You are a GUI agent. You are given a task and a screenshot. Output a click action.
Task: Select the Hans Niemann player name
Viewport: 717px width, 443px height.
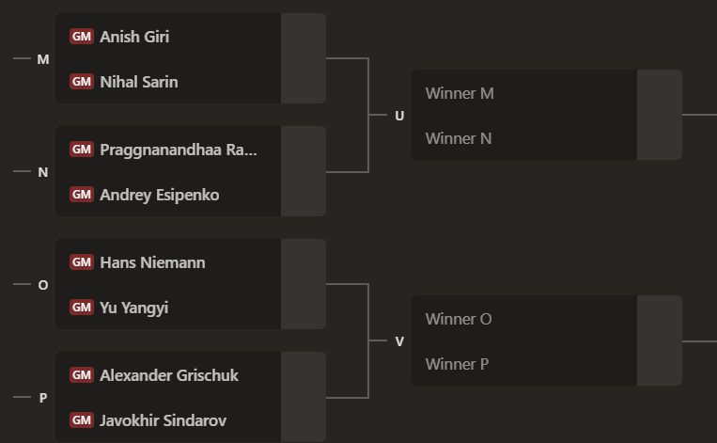pos(152,262)
